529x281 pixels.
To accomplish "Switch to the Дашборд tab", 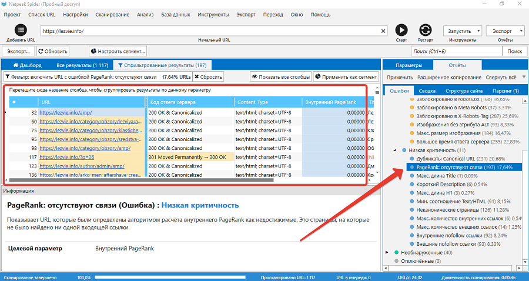I will (27, 65).
